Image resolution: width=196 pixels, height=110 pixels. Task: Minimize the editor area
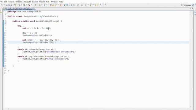pos(190,9)
